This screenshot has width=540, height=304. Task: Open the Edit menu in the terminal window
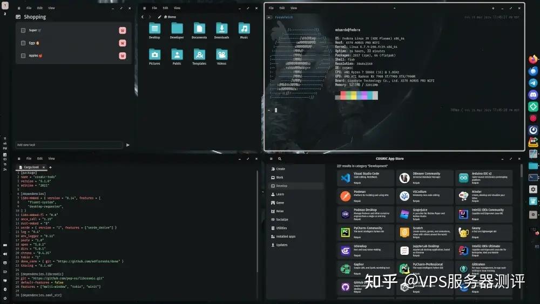tap(282, 8)
